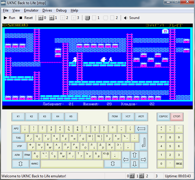195x180 pixels.
Task: Click the numpad period key
Action: pyautogui.click(x=170, y=164)
